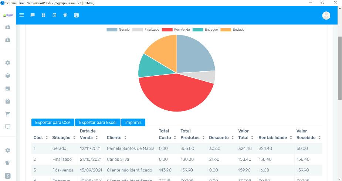The height and width of the screenshot is (181, 342).
Task: Click Exportar para CSV button
Action: pyautogui.click(x=53, y=122)
